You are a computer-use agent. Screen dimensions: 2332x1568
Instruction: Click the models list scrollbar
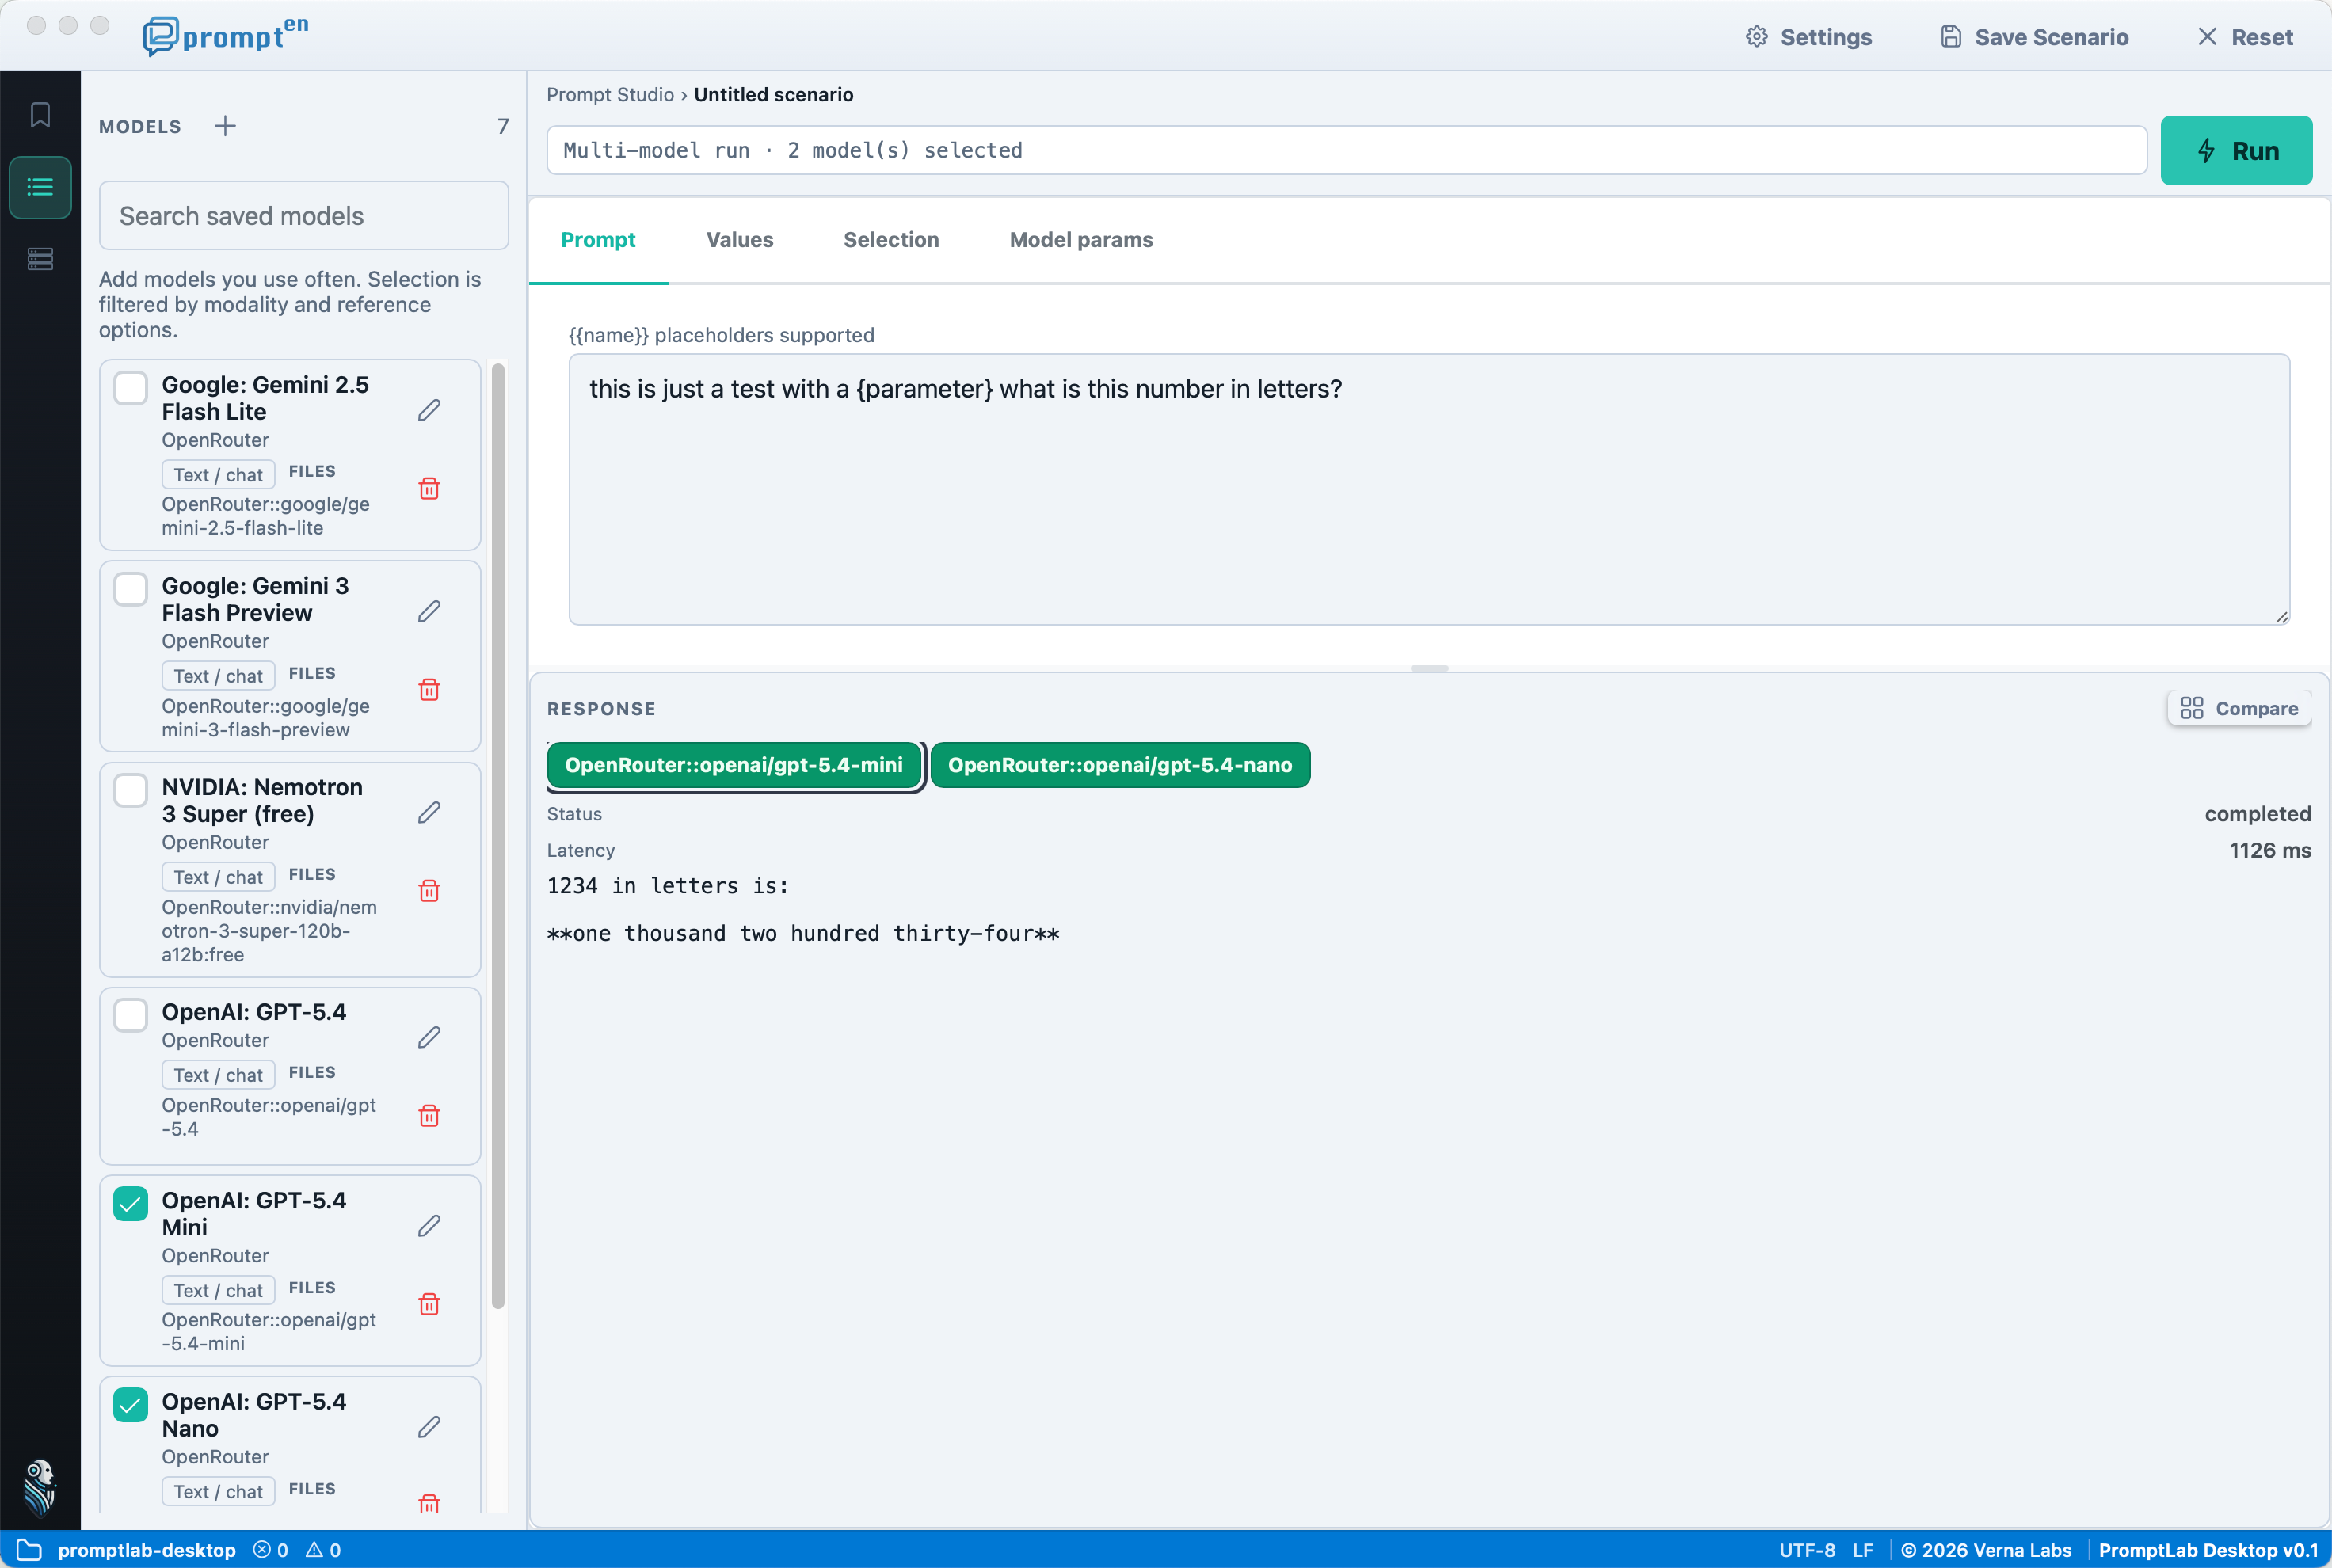[498, 835]
